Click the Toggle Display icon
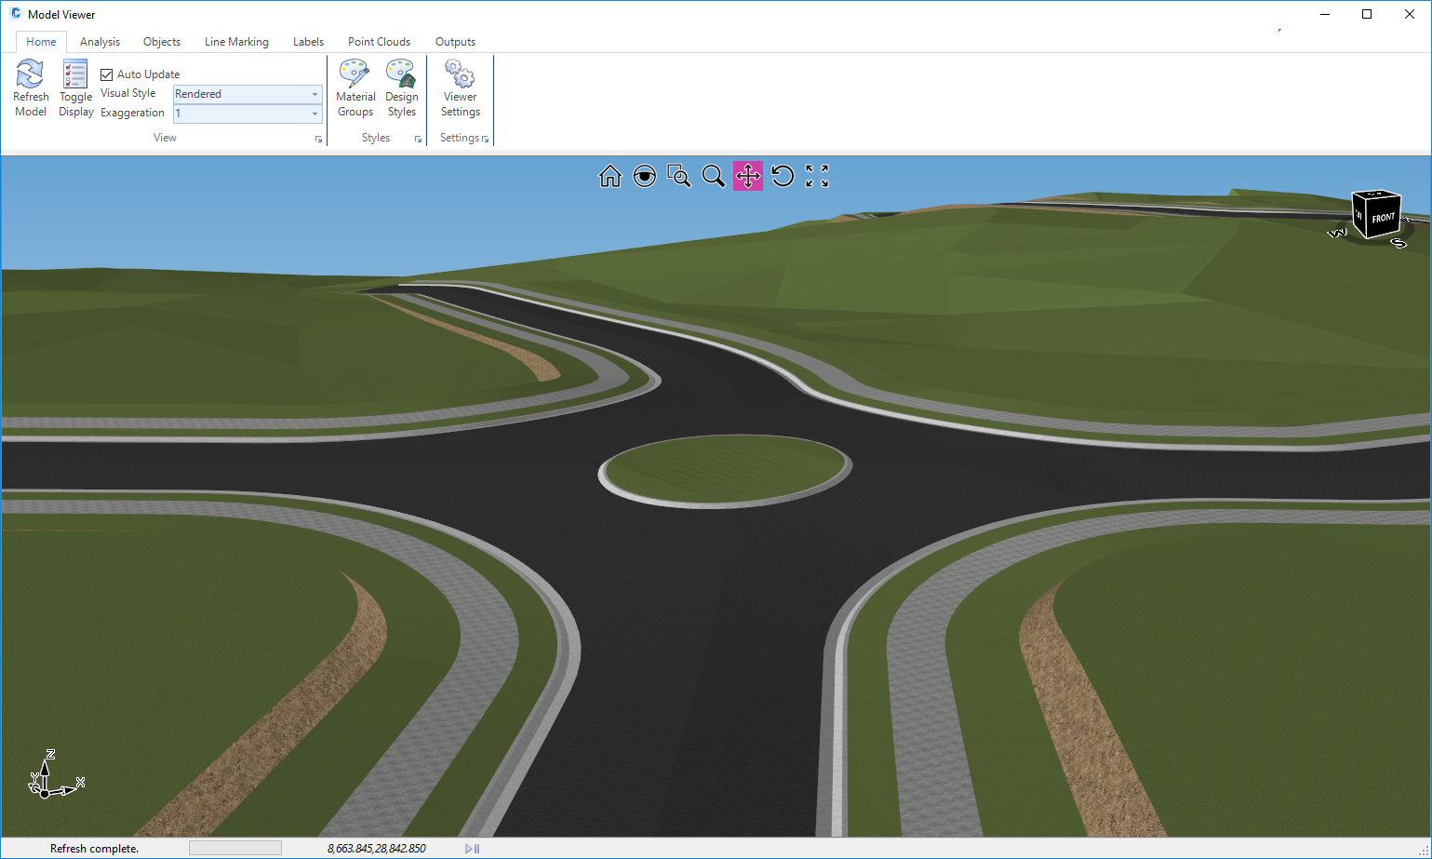Image resolution: width=1432 pixels, height=859 pixels. (x=75, y=74)
